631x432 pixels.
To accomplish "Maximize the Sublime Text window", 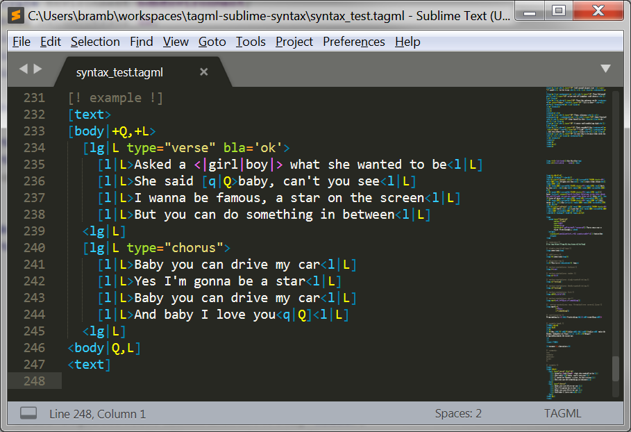I will 559,11.
